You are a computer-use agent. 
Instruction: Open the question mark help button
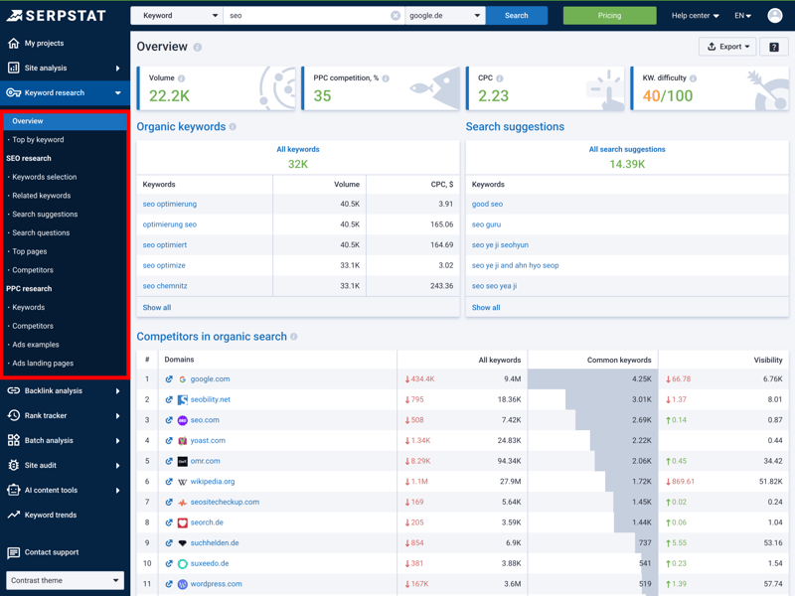(x=774, y=47)
